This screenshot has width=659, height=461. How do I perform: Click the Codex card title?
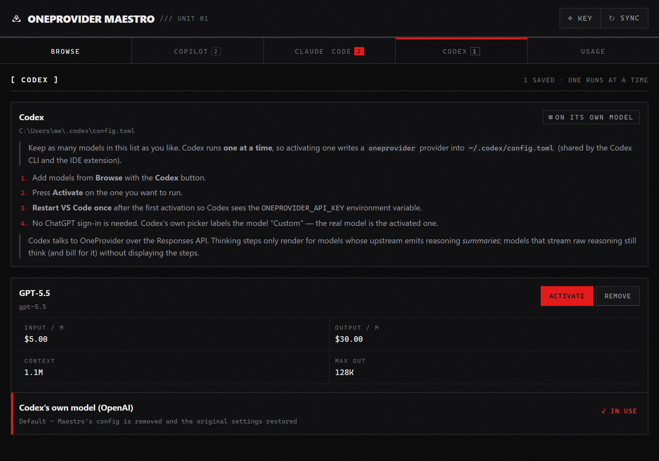coord(31,117)
